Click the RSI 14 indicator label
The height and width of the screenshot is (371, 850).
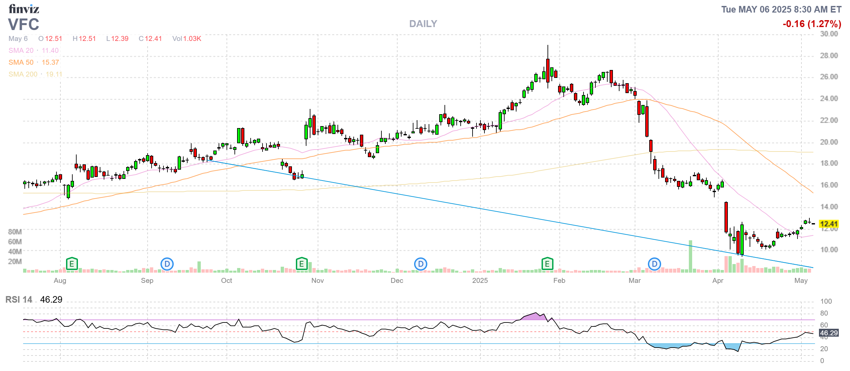click(19, 299)
